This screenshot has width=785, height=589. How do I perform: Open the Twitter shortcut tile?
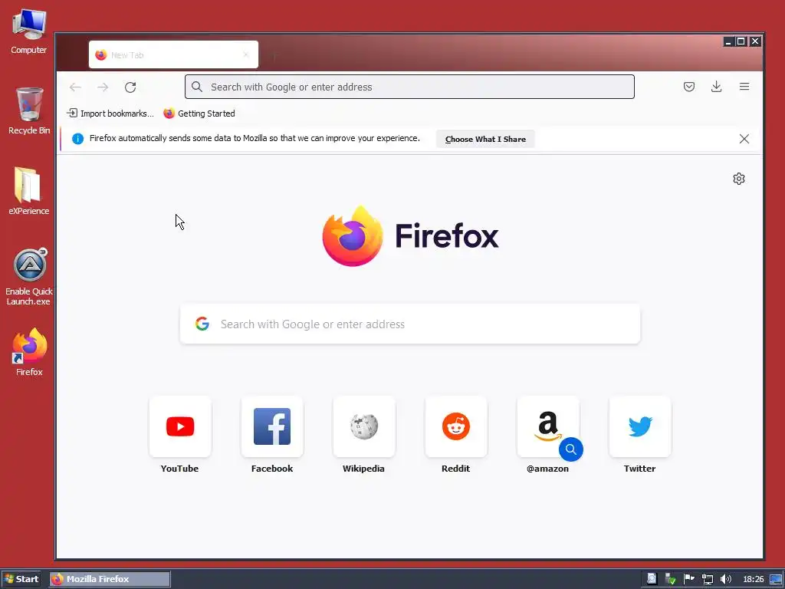[x=640, y=426]
